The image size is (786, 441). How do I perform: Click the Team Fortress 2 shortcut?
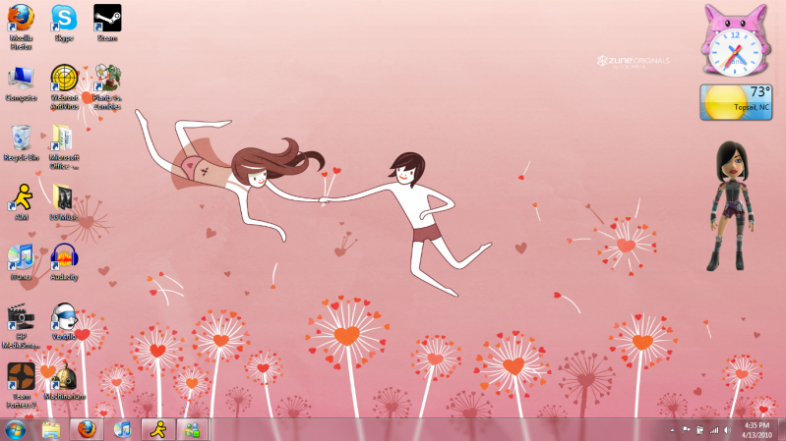[x=21, y=377]
